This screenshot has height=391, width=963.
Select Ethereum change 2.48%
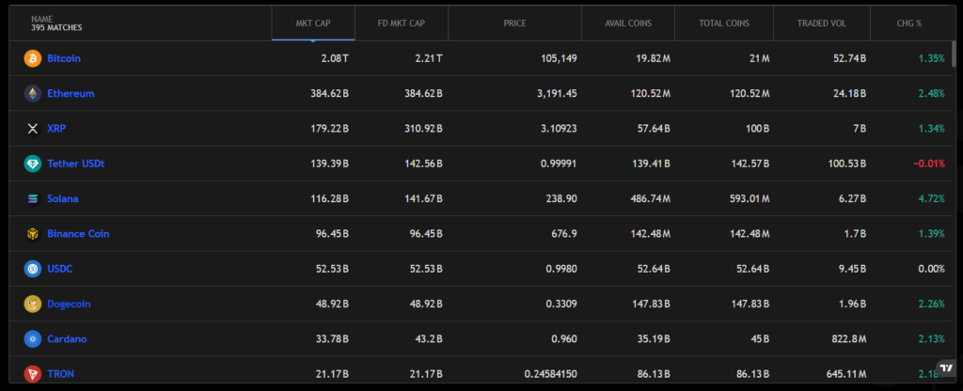click(x=932, y=93)
